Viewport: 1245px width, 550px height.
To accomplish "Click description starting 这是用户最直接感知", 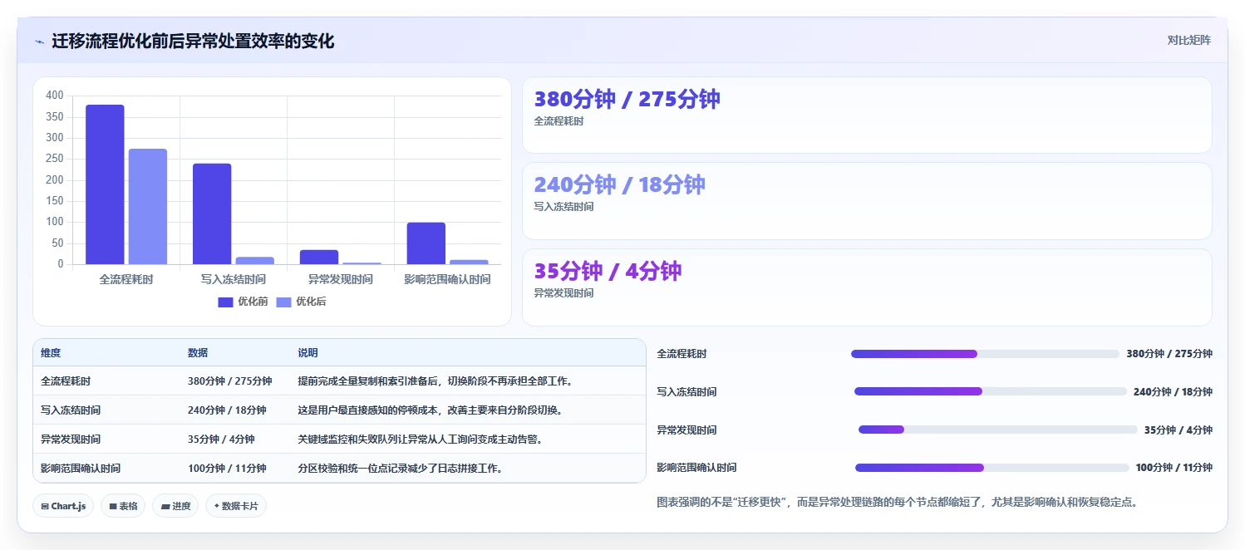I will point(431,410).
